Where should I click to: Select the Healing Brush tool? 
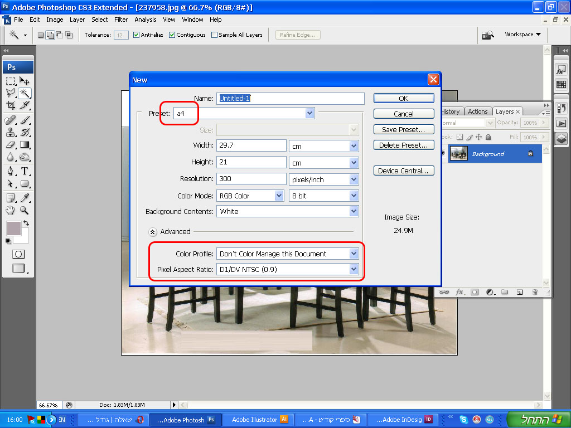pos(11,120)
